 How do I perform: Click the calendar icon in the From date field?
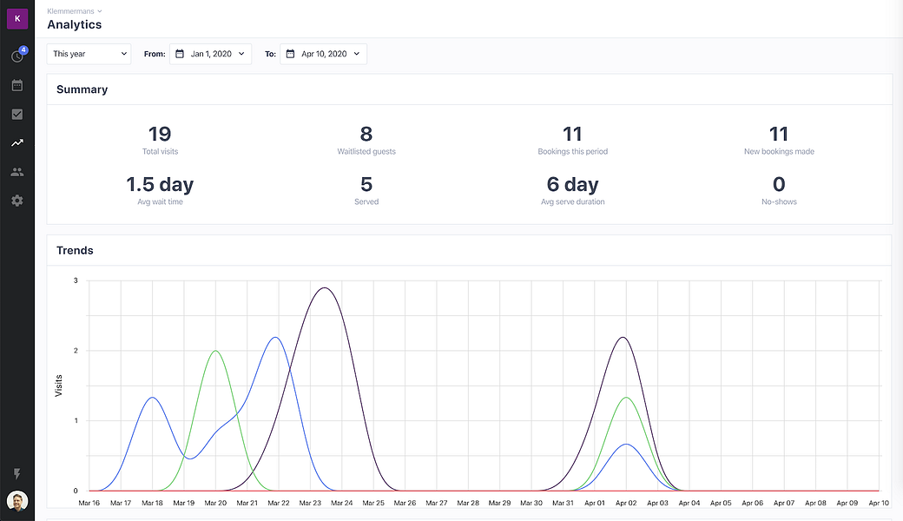pos(180,54)
